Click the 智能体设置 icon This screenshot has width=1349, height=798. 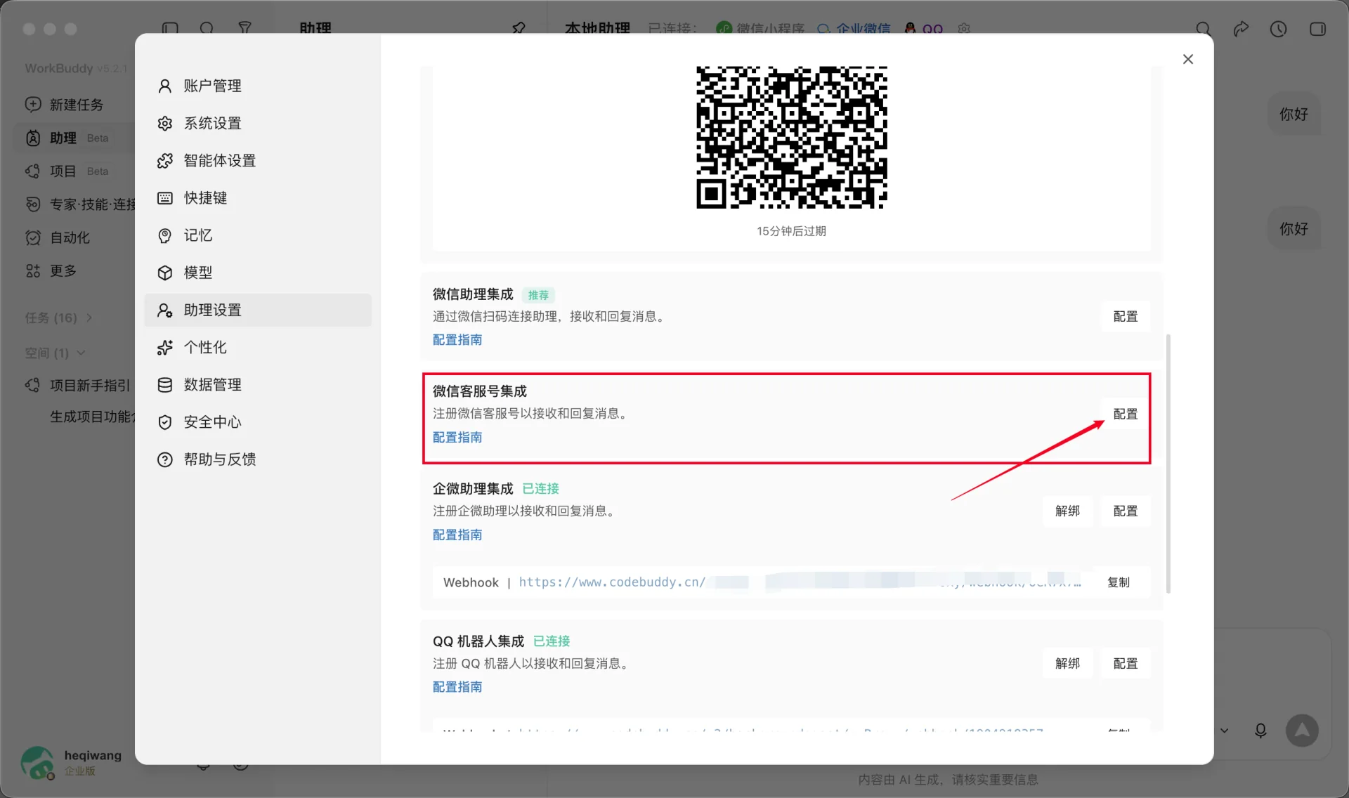click(x=164, y=160)
